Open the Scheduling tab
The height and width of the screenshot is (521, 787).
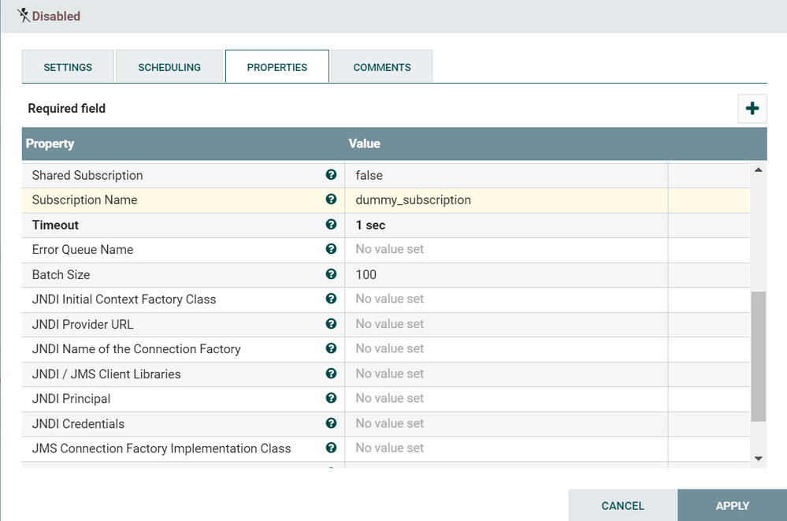169,67
